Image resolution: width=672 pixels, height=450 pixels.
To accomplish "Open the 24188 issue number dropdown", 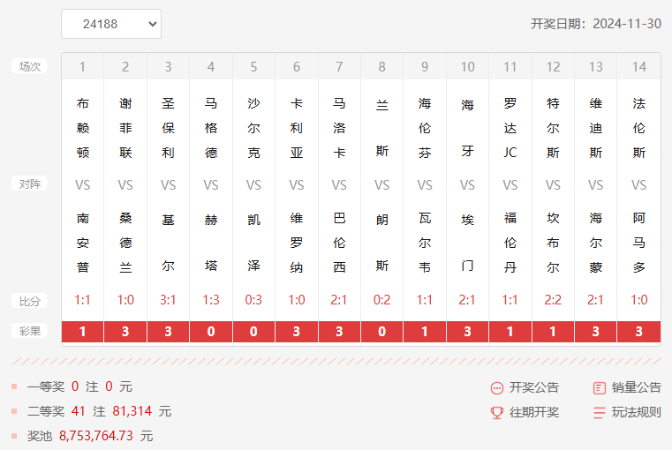I will pos(111,24).
